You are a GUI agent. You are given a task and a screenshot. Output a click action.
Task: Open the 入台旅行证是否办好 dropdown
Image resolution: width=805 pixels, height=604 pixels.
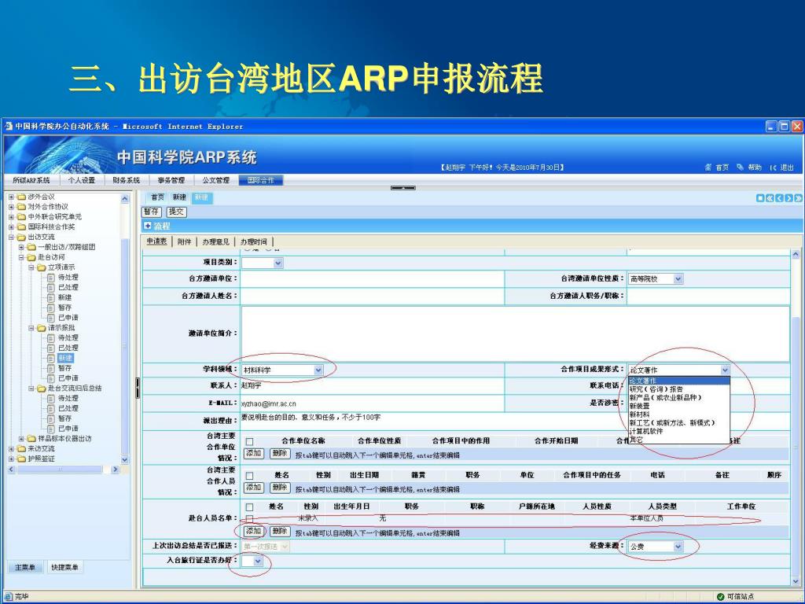[x=252, y=561]
